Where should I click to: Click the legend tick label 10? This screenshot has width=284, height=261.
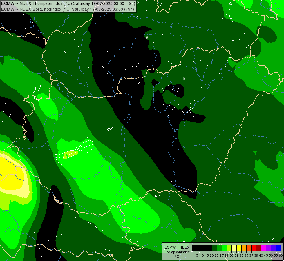(x=202, y=255)
